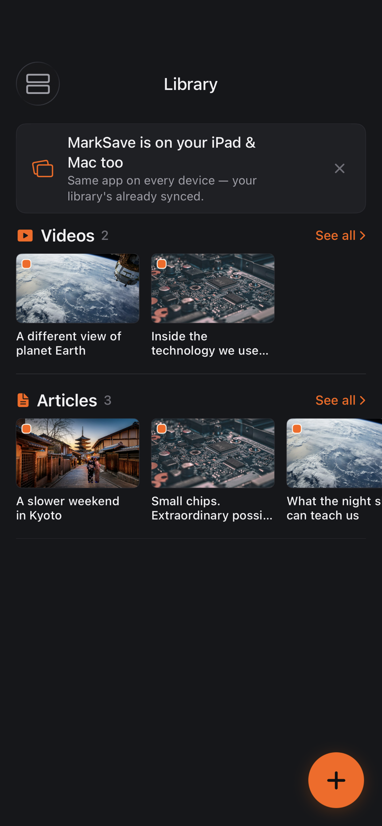
Task: Tap orange marker on Small chips article
Action: (162, 428)
